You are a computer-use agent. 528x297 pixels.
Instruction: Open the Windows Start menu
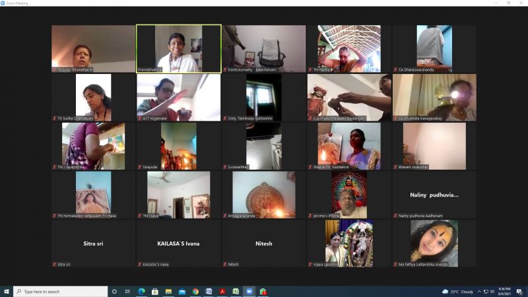[7, 291]
